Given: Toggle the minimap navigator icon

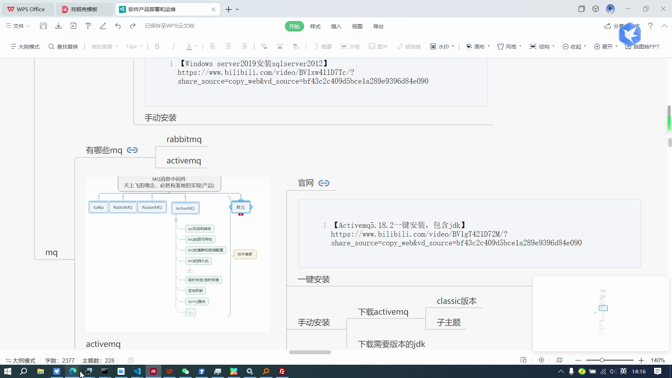Looking at the screenshot, I should (x=559, y=360).
